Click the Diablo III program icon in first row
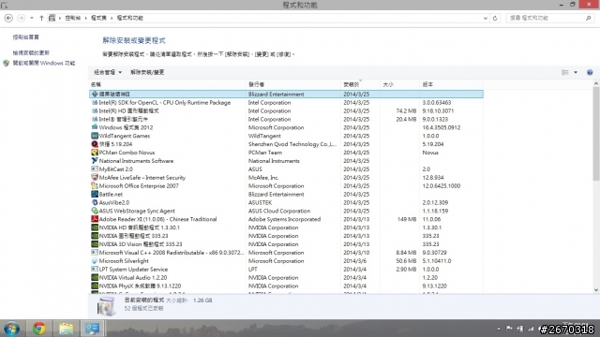 tap(95, 94)
